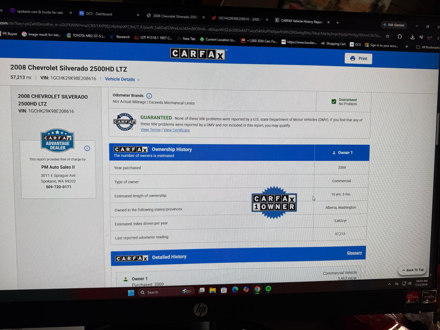Click the PM Auto Sales II dealer name
This screenshot has width=440, height=330.
pos(58,167)
